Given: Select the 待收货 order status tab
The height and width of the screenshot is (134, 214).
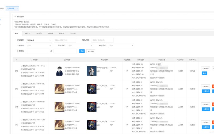Looking at the screenshot, I should coord(50,33).
